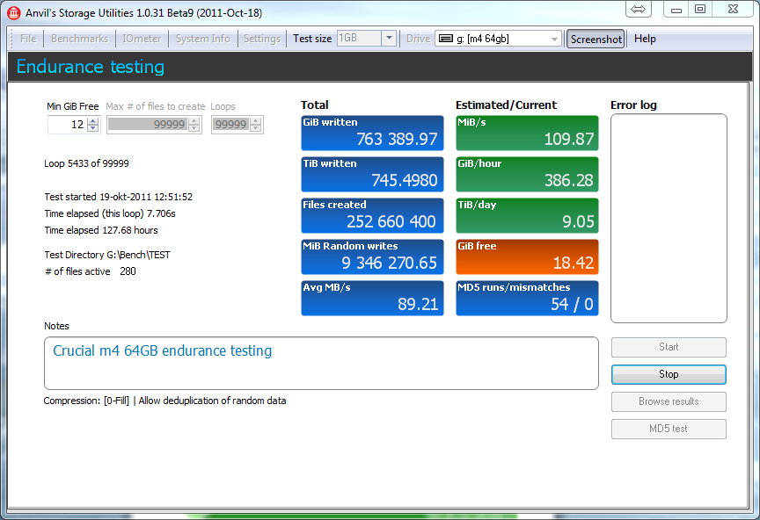The width and height of the screenshot is (760, 520).
Task: Click the 'Endurance testing' heading
Action: click(x=90, y=67)
